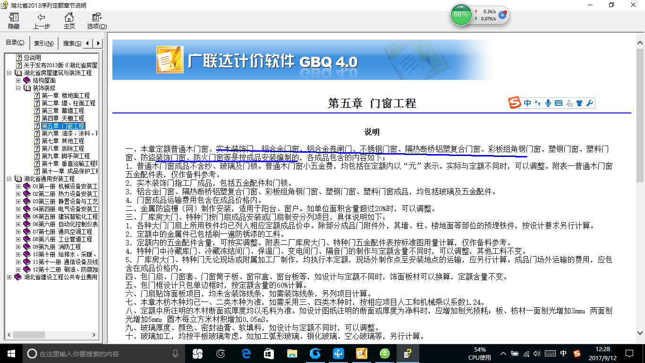Image resolution: width=645 pixels, height=363 pixels.
Task: Open Microsoft Store from taskbar
Action: (269, 354)
